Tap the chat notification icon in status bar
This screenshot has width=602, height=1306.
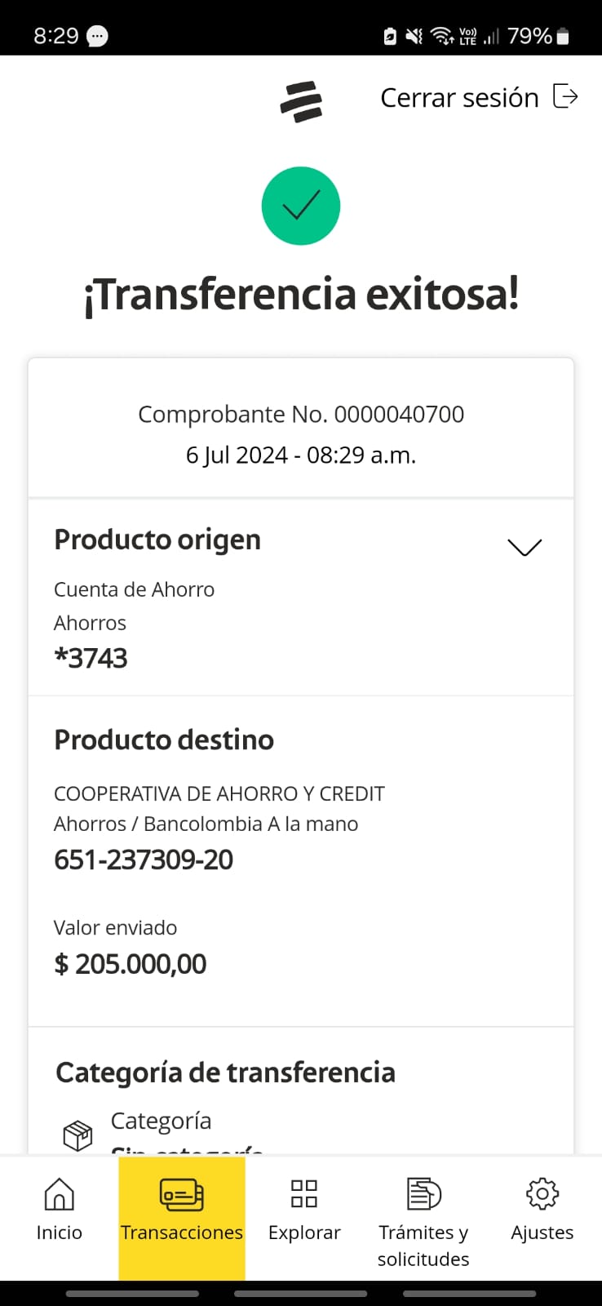pos(97,36)
